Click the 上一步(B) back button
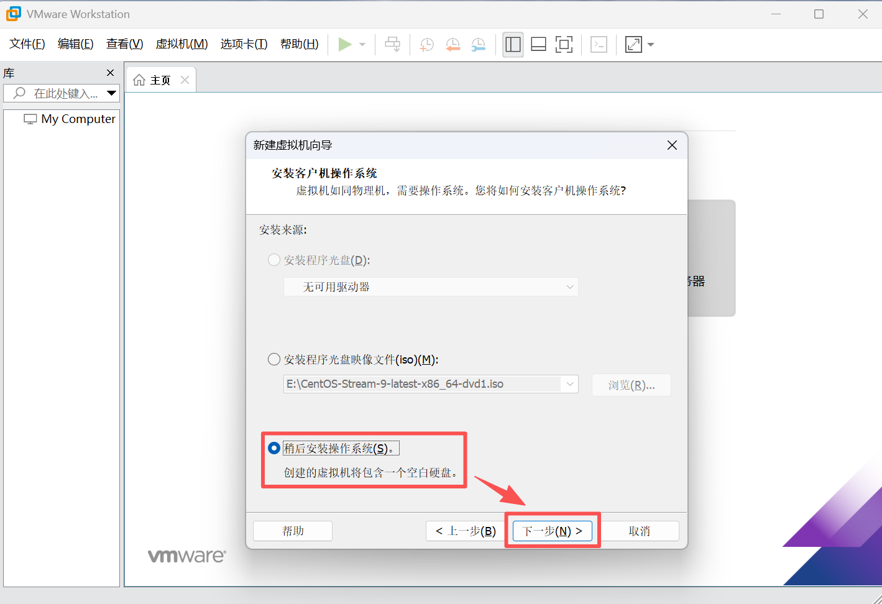Screen dimensions: 882x604 (466, 531)
